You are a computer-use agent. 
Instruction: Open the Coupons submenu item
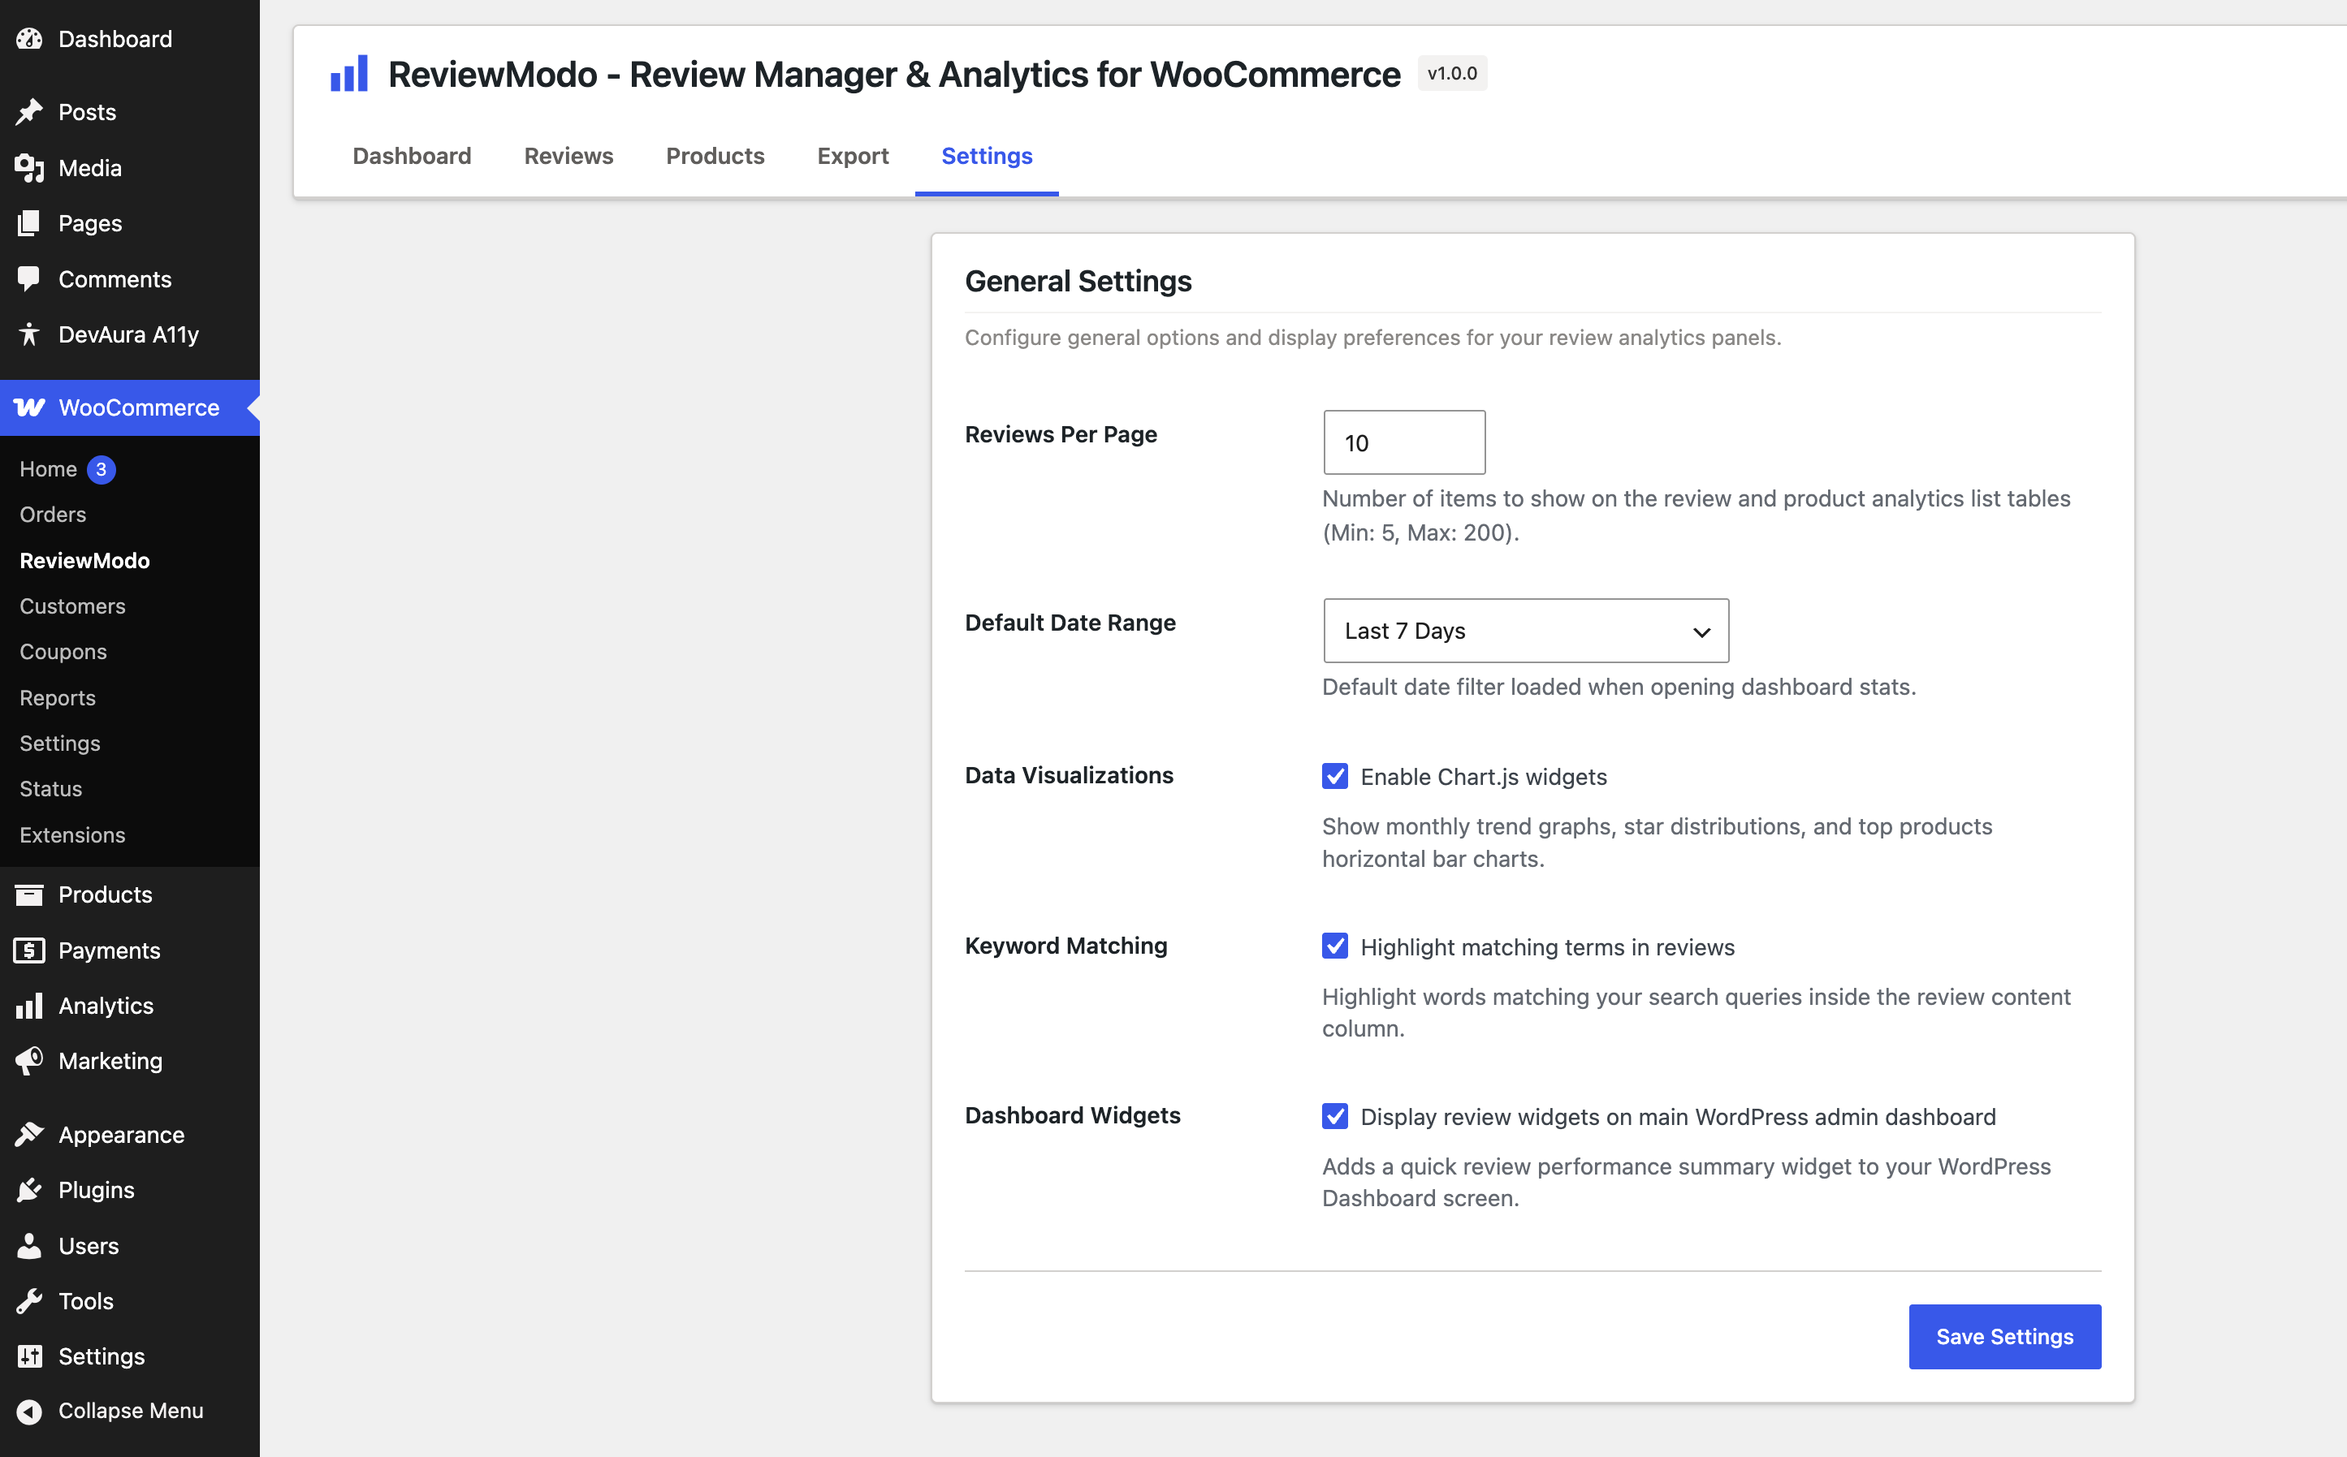[x=63, y=652]
